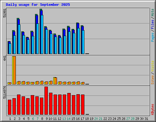Click the red KBytes bar for day 1
156x122 pixels.
tap(9, 107)
